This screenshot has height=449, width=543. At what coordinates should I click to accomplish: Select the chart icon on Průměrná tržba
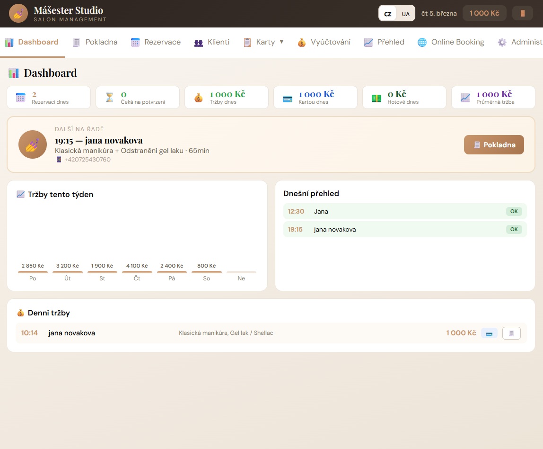click(464, 97)
